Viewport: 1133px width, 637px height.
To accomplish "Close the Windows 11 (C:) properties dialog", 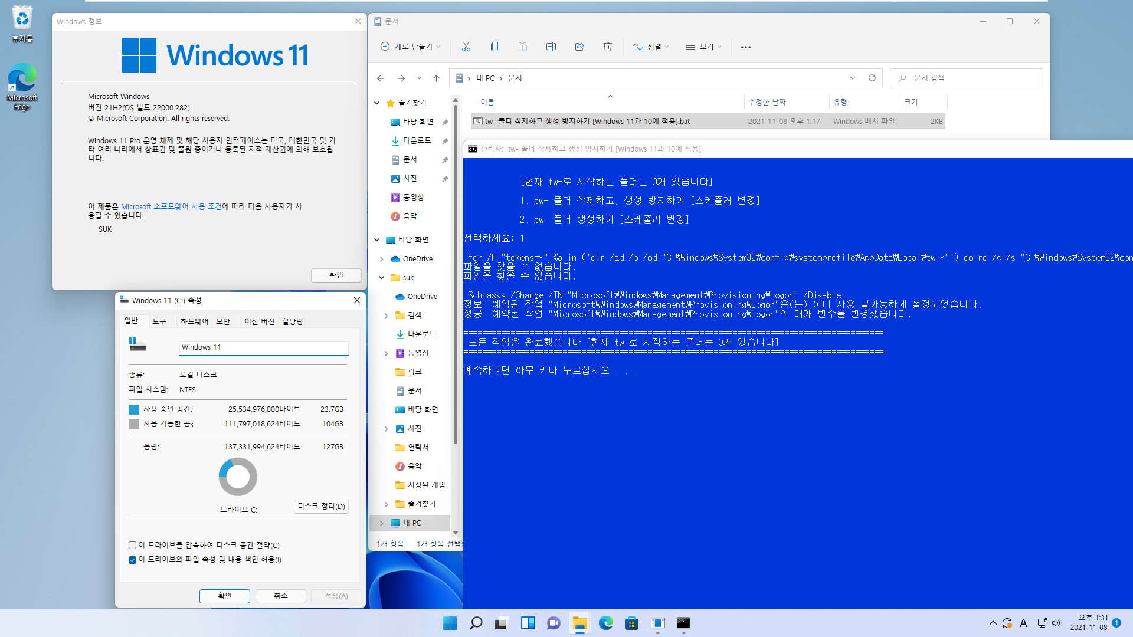I will coord(357,300).
